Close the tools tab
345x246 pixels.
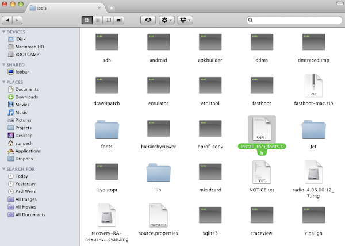(x=99, y=8)
